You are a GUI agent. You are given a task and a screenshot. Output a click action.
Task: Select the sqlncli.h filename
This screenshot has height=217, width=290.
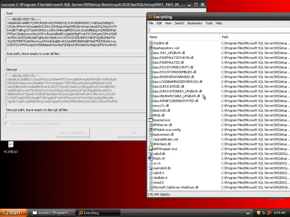tap(159, 173)
